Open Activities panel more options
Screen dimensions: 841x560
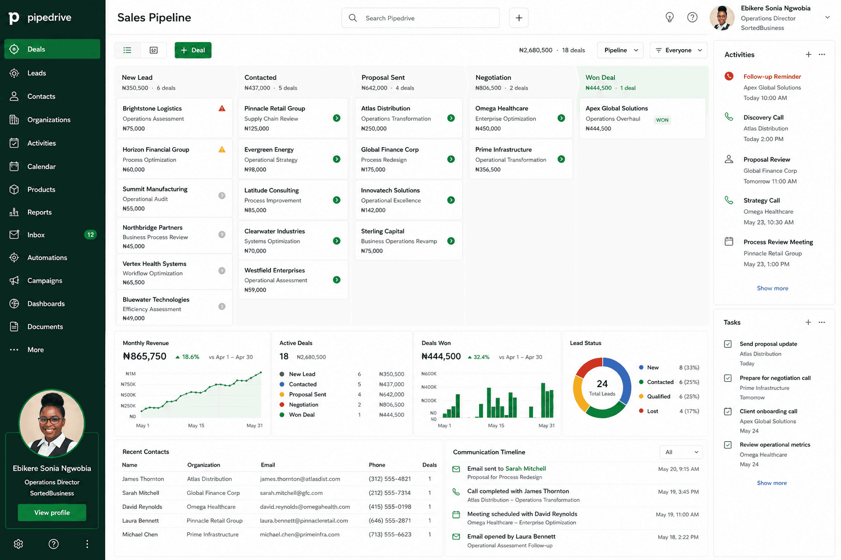click(822, 55)
